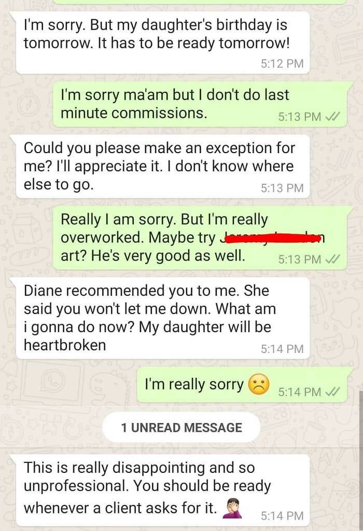
Task: Tap read checkmarks on 'really overworked' message
Action: (x=332, y=260)
